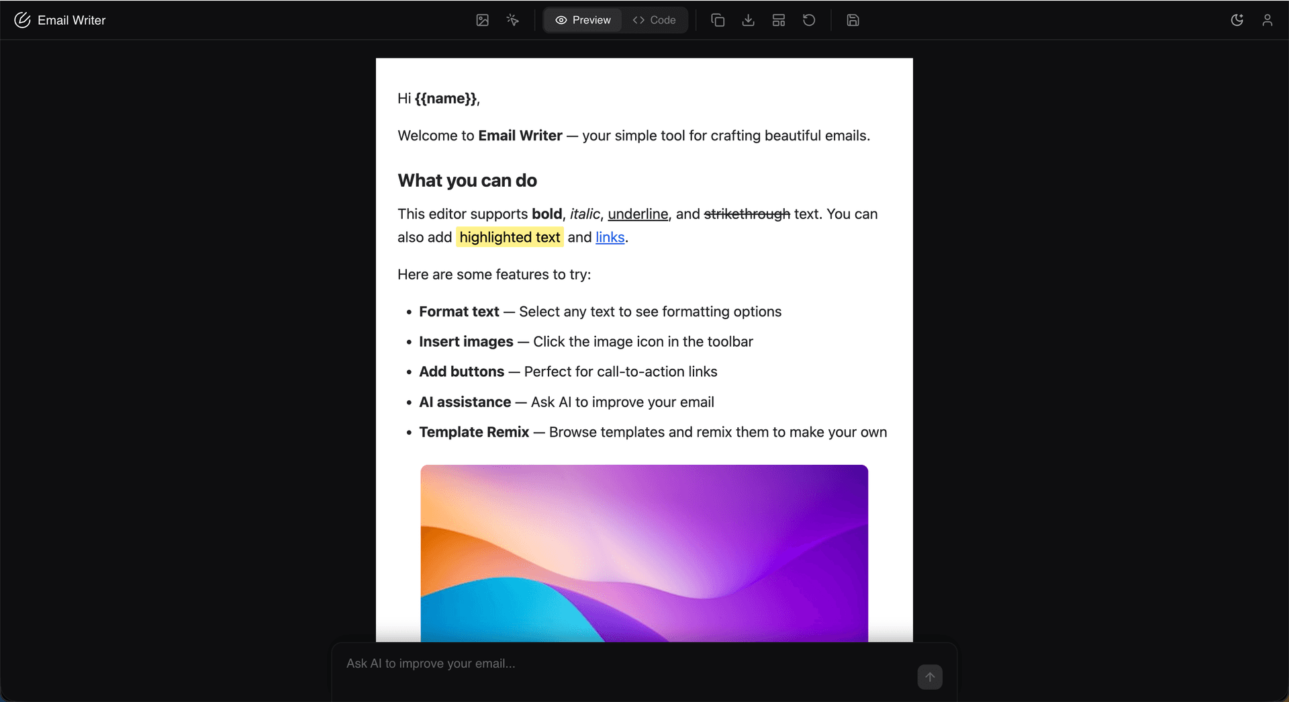Click the strikethrough text example

(747, 214)
